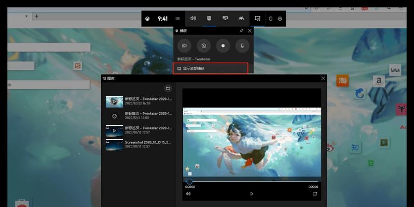Click the top search field in browser page
Image resolution: width=414 pixels, height=207 pixels.
tap(49, 48)
